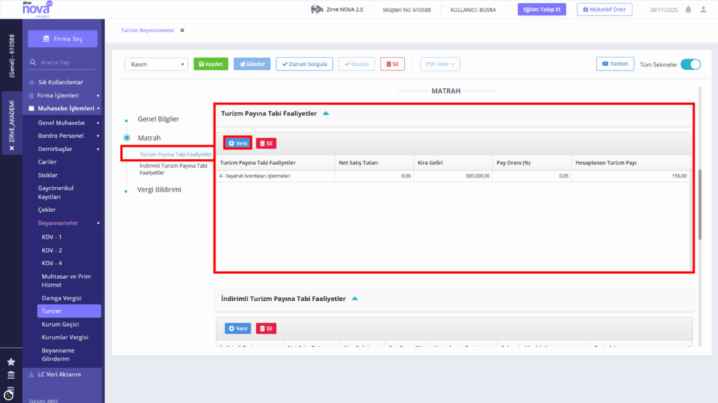Close the ZİRVE_AKADEMİ side panel
Image resolution: width=718 pixels, height=403 pixels.
coord(12,148)
